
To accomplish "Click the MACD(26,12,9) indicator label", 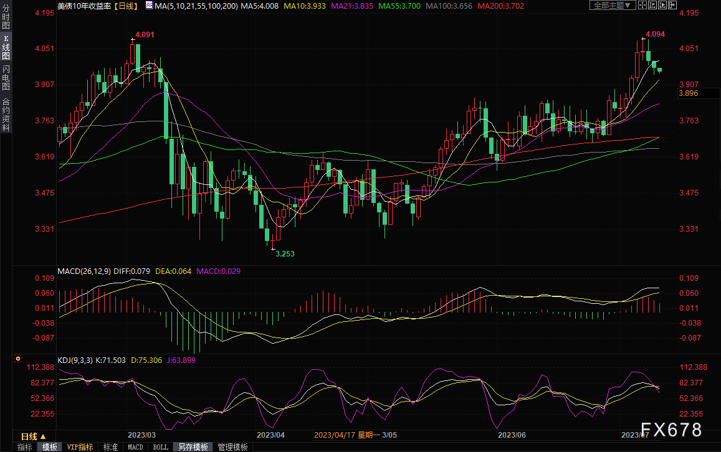I will tap(84, 271).
